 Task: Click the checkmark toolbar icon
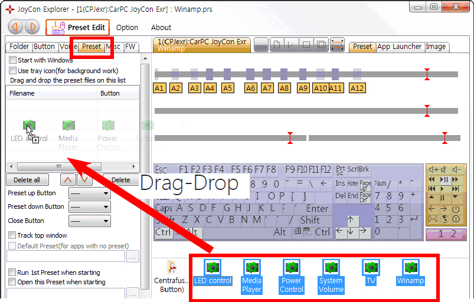291,45
